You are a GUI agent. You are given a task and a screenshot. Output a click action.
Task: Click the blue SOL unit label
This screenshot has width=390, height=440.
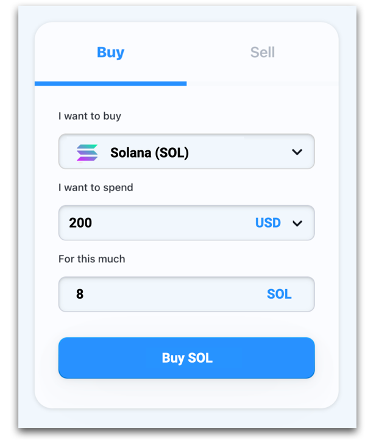tap(279, 294)
